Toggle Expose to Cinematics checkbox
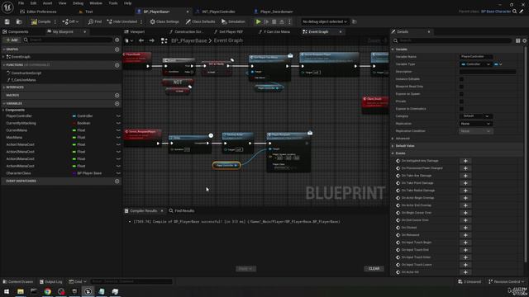The image size is (529, 297). [x=461, y=109]
